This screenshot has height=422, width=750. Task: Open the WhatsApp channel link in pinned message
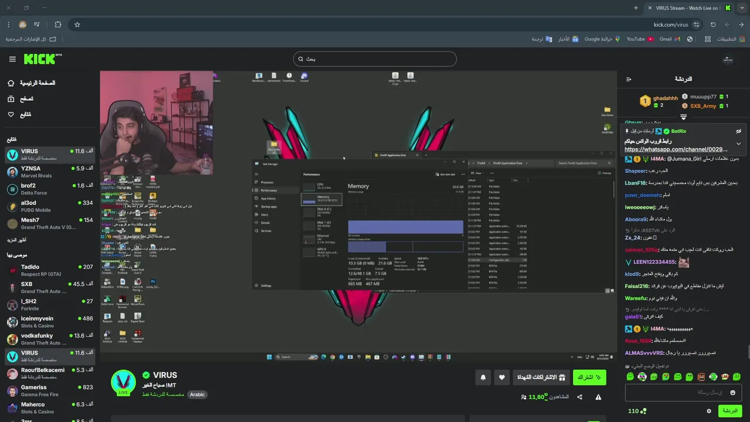(676, 149)
